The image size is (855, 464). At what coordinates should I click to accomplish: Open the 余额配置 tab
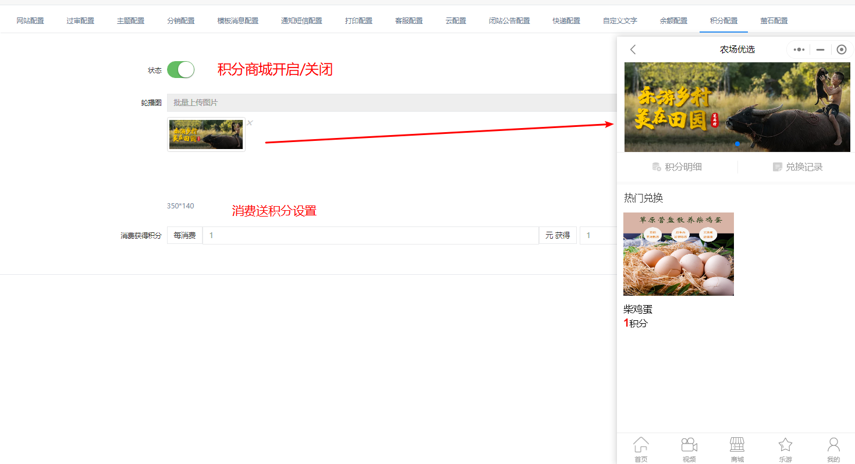click(x=673, y=21)
